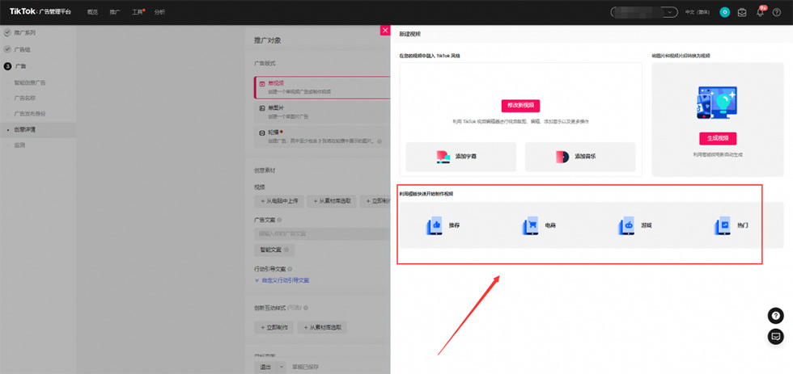Select the 电商 template icon

pos(530,225)
